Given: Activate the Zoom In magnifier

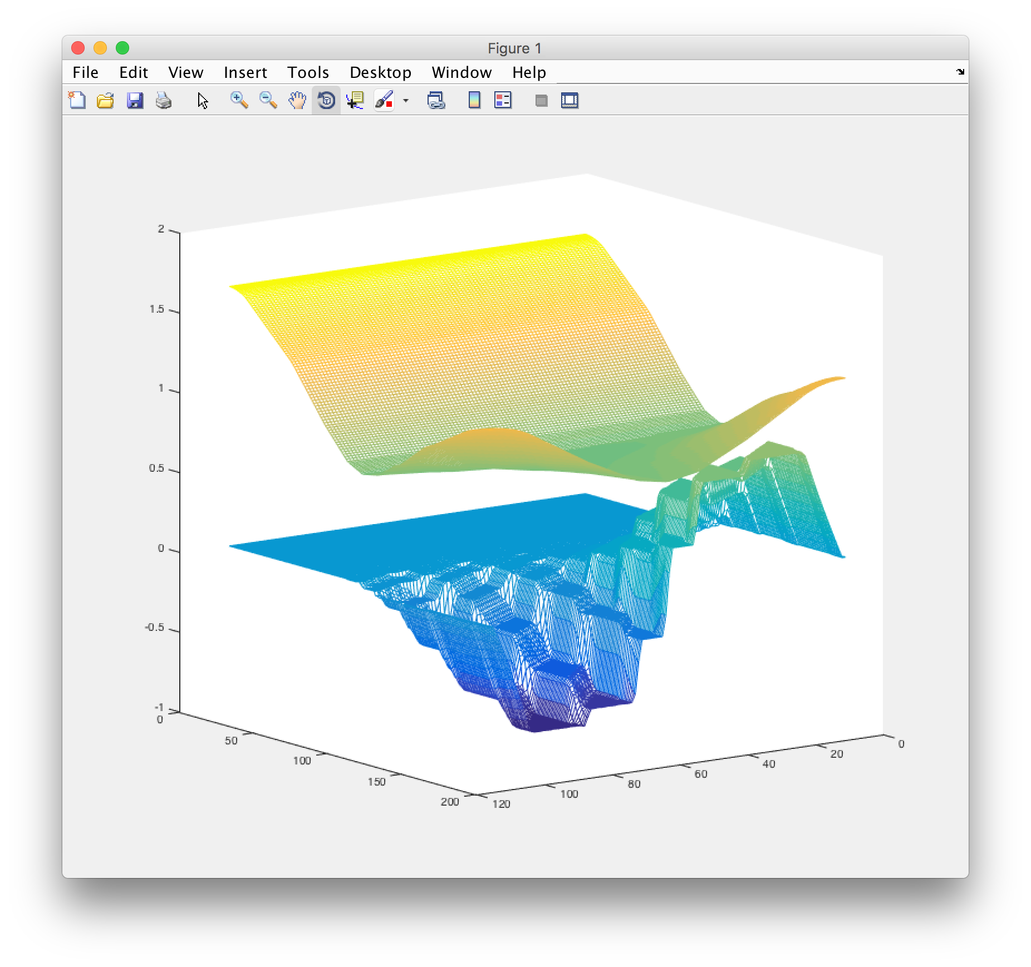Looking at the screenshot, I should click(x=239, y=101).
